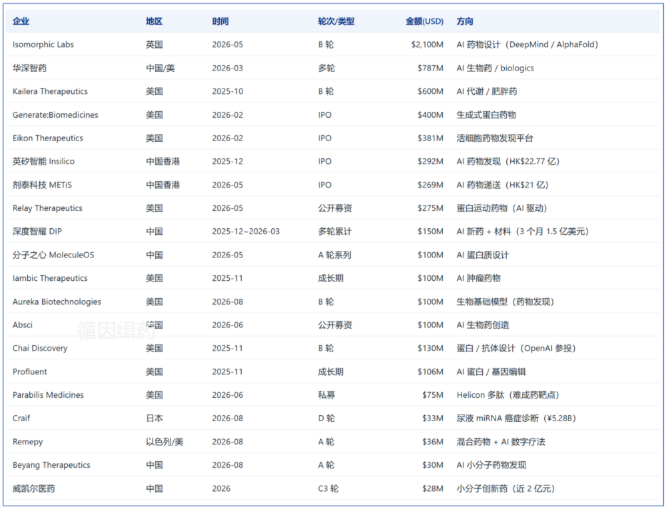Click the $130M amount value
The height and width of the screenshot is (509, 666).
430,348
